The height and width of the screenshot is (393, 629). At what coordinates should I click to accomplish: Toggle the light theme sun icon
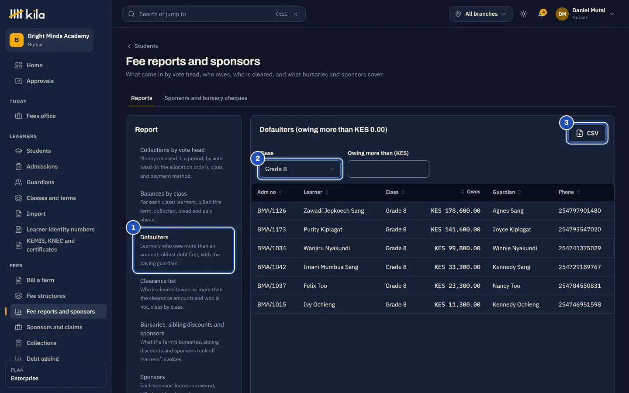click(523, 14)
